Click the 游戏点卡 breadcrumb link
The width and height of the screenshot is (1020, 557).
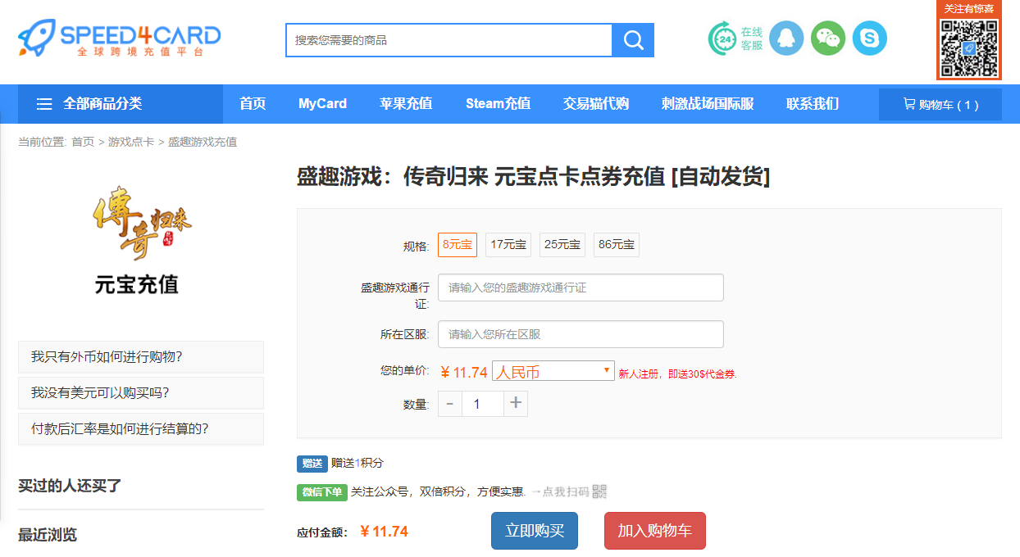(131, 142)
